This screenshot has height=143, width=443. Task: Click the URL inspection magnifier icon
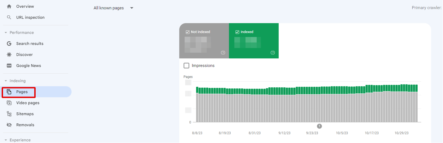pos(9,17)
